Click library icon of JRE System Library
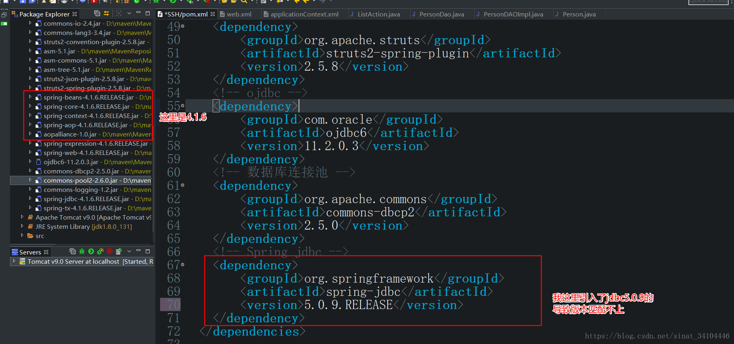 [30, 226]
